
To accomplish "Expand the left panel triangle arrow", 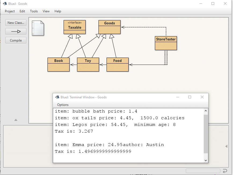I will [16, 120].
